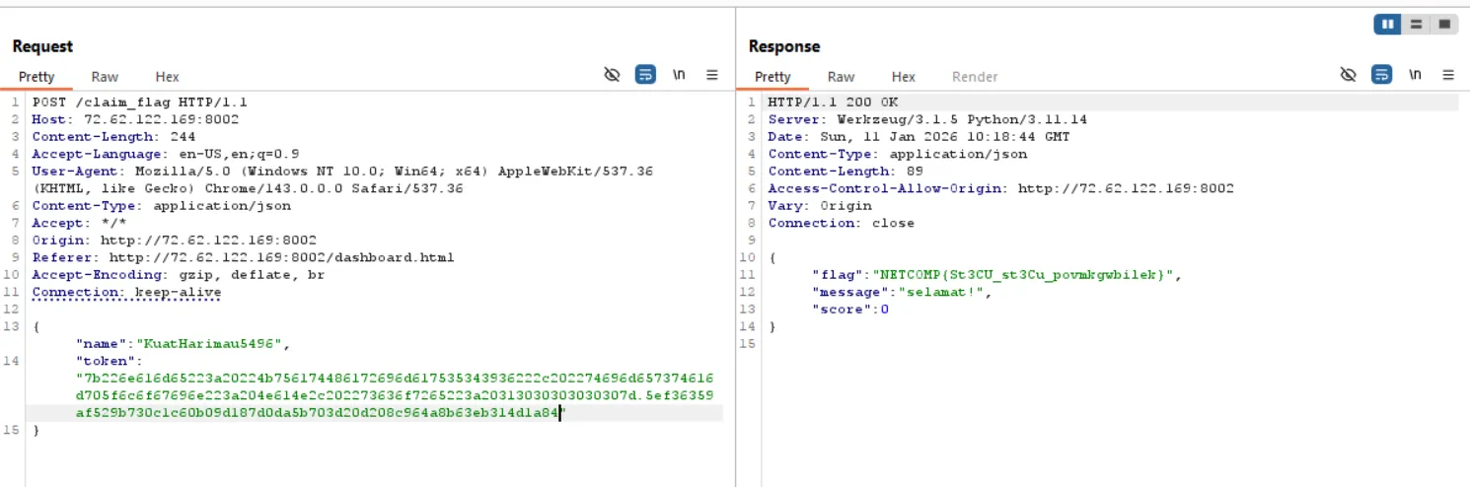Open the Response Render tab

tap(974, 77)
